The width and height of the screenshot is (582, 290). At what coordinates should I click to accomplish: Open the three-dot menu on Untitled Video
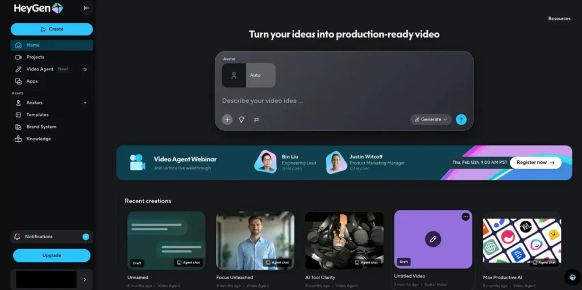(x=465, y=217)
